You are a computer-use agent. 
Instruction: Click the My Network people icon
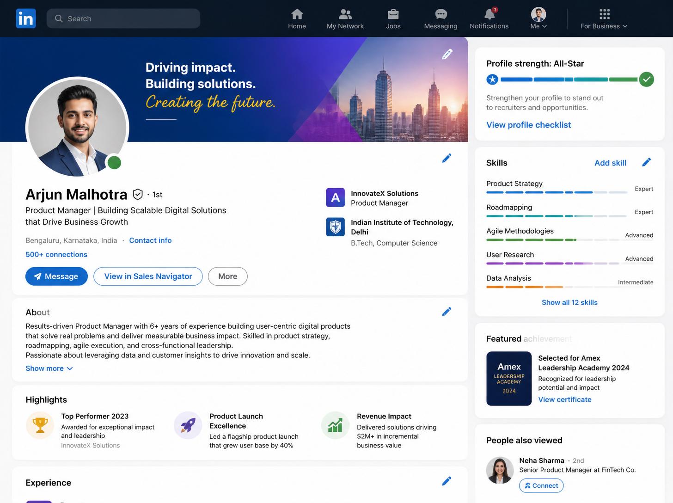pyautogui.click(x=345, y=14)
